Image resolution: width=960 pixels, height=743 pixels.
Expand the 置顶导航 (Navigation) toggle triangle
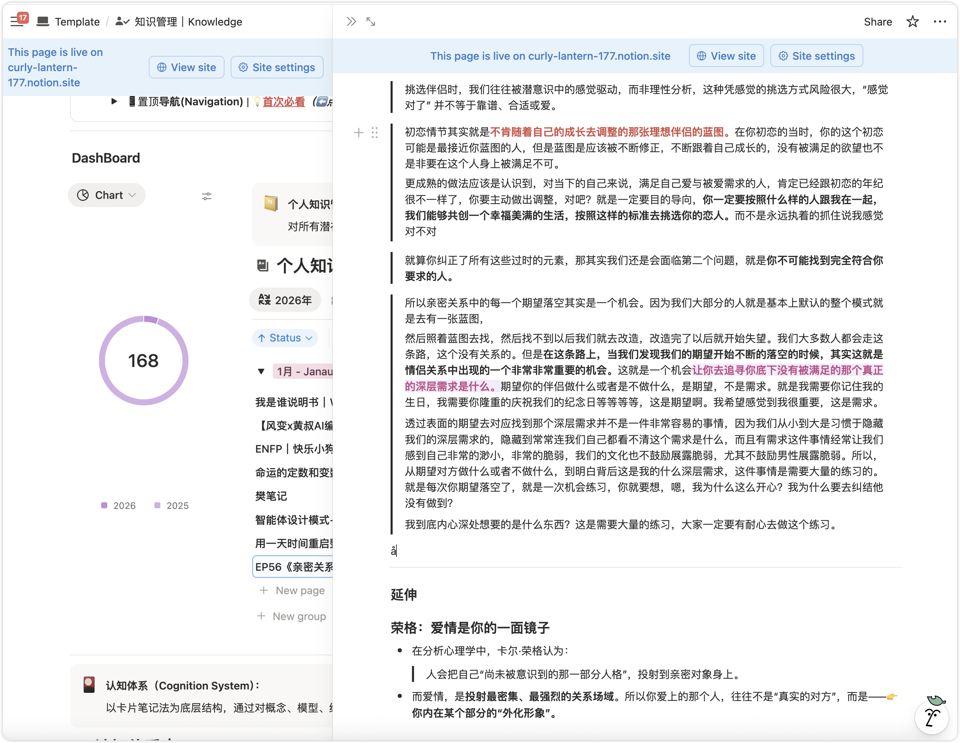(114, 102)
